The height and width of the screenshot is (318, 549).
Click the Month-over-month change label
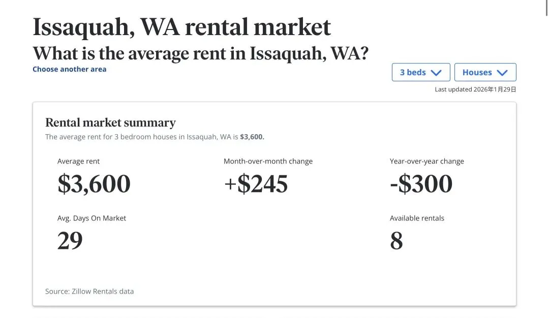pos(268,162)
